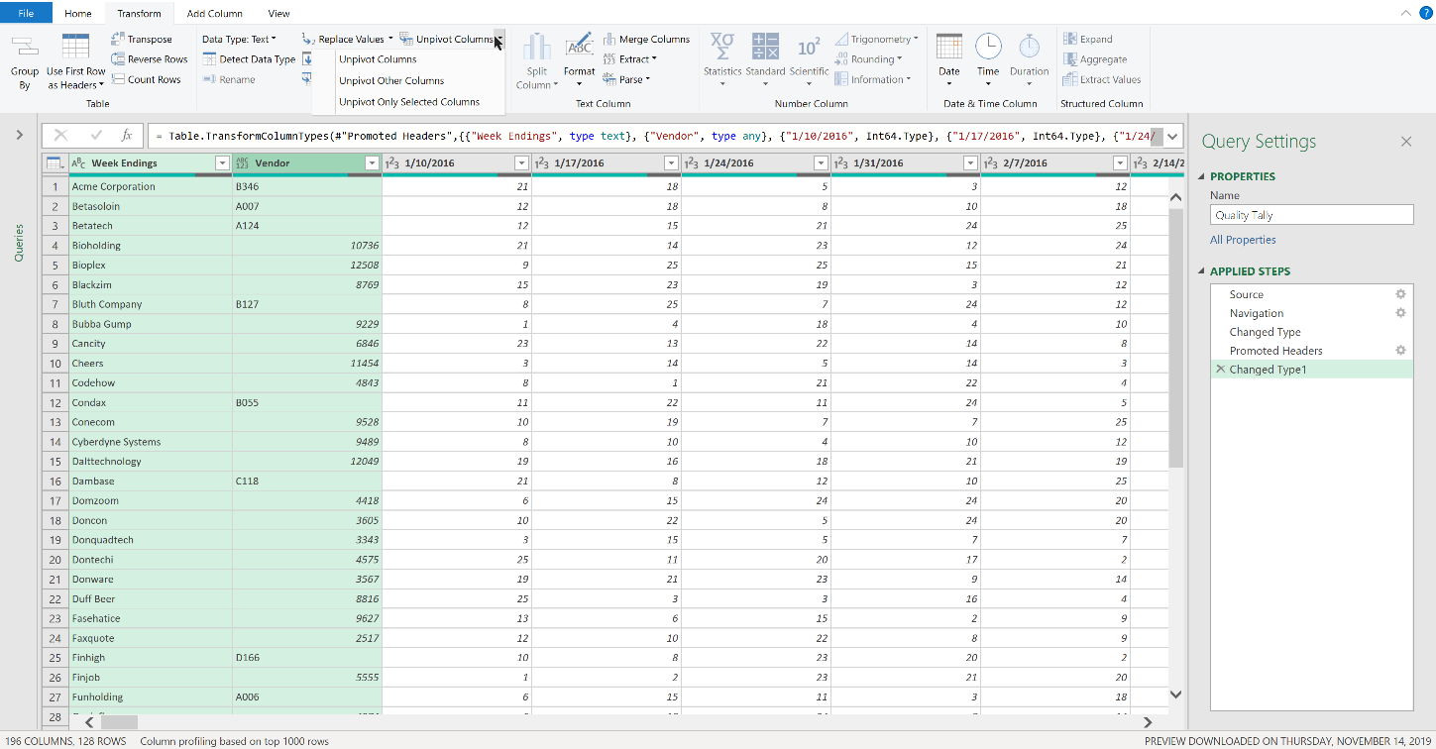
Task: Open the Vendor column filter dropdown
Action: pos(372,163)
